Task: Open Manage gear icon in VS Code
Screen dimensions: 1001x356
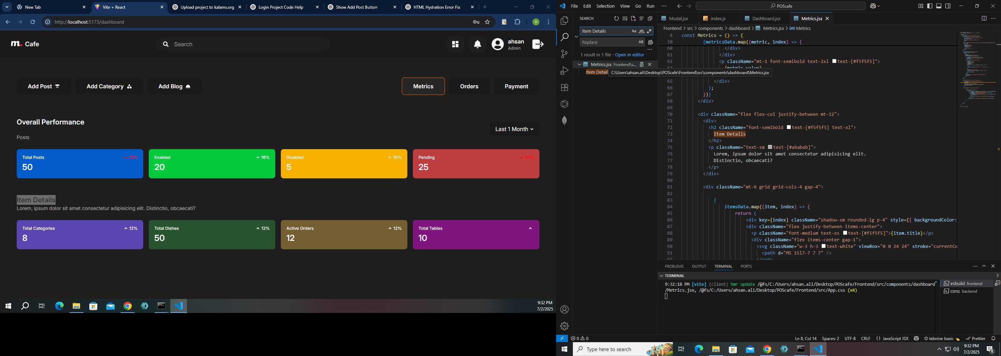Action: 564,326
